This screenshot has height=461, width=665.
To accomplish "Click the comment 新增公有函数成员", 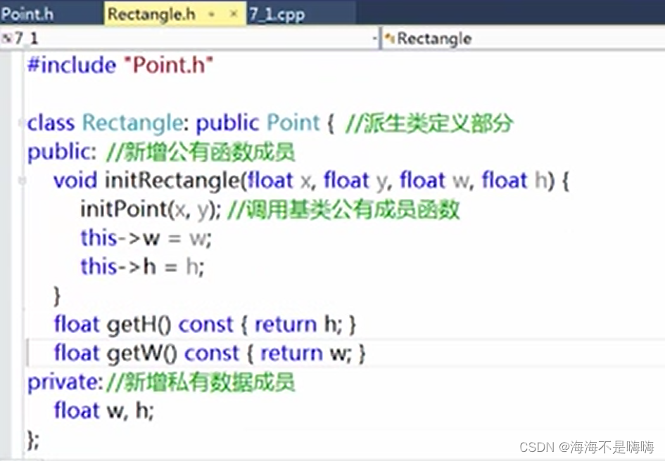I will 200,152.
